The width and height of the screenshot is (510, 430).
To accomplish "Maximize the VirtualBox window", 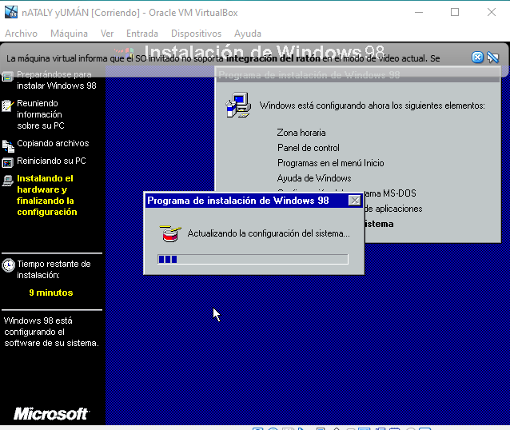I will click(x=455, y=12).
